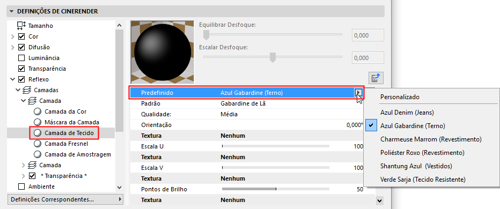This screenshot has width=500, height=209.
Task: Toggle the Transparência checkbox
Action: coord(21,69)
